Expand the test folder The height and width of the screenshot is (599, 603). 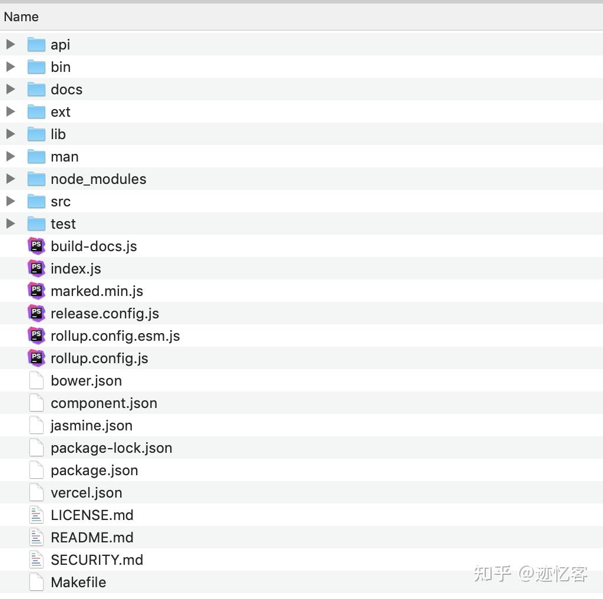[x=10, y=223]
